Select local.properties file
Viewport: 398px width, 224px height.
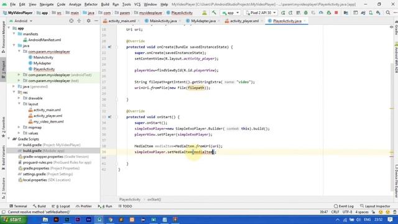point(47,180)
